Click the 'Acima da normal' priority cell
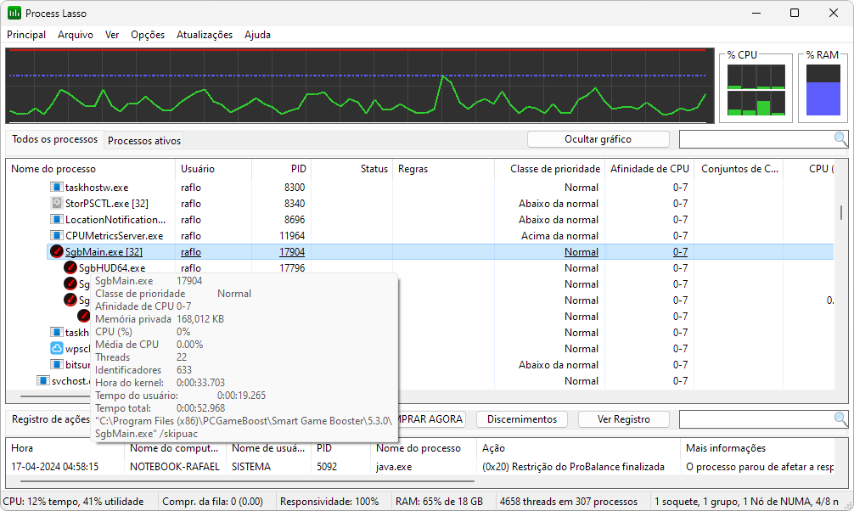Image resolution: width=854 pixels, height=511 pixels. click(559, 236)
